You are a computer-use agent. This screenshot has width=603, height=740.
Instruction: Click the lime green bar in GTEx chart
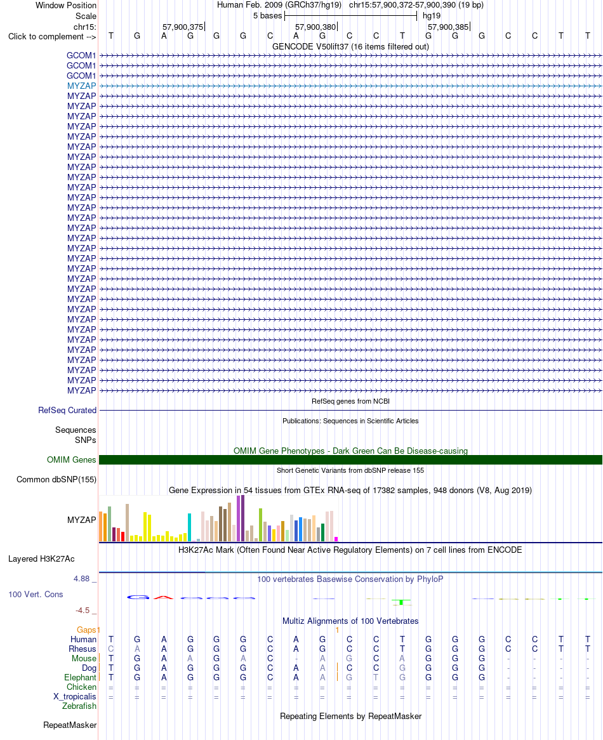click(x=260, y=525)
